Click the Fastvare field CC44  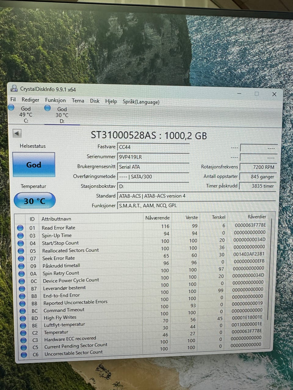pos(153,147)
